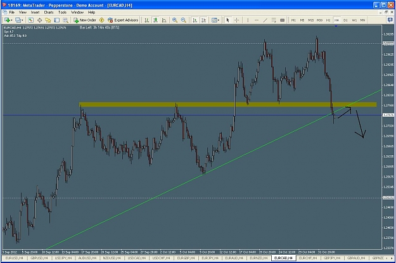396x263 pixels.
Task: Switch to the EURCHF,H4 chart tab
Action: 308,258
